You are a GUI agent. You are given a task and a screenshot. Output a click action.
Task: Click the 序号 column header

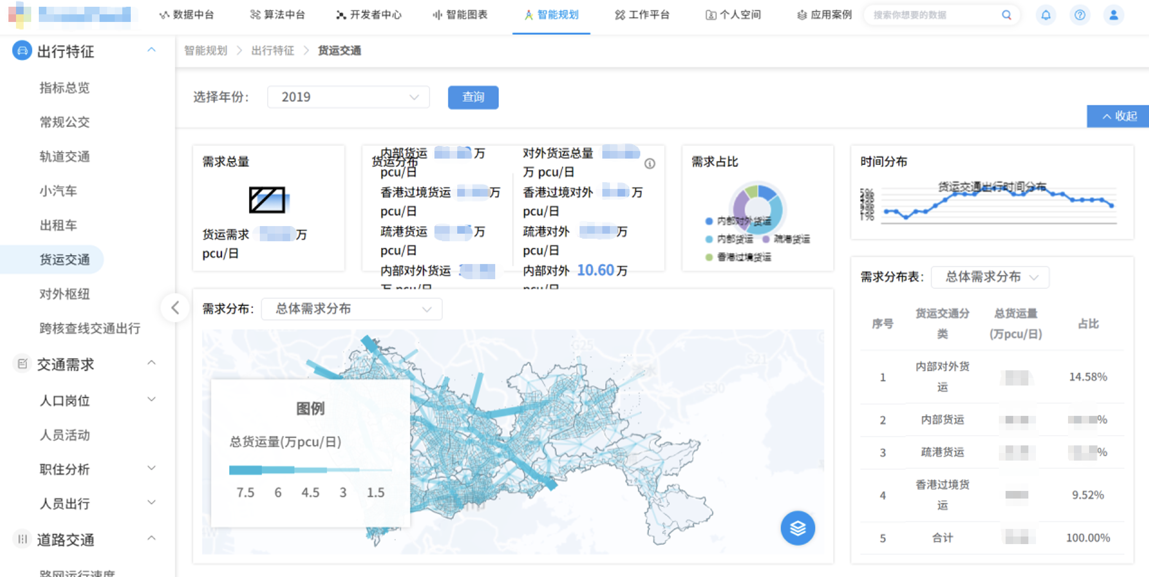tap(882, 324)
